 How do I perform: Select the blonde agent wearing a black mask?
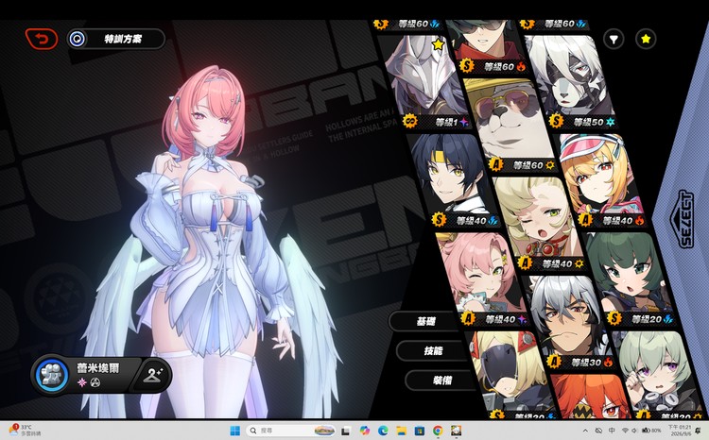click(x=509, y=373)
